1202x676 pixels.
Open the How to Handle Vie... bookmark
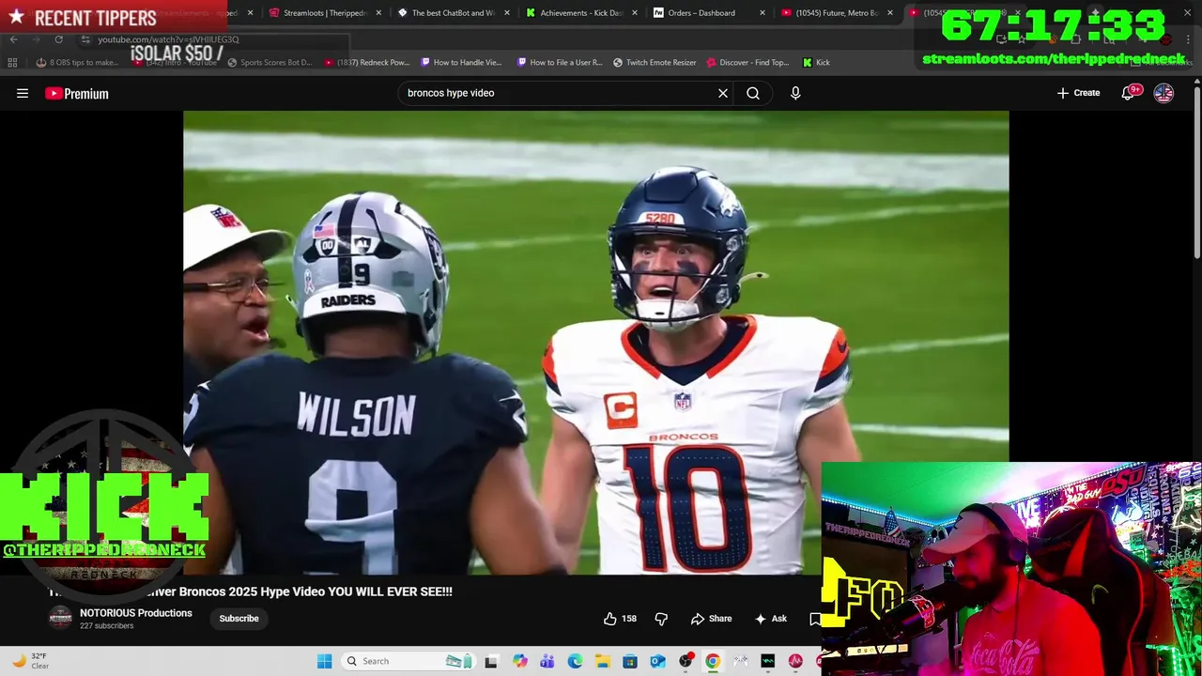pyautogui.click(x=461, y=62)
